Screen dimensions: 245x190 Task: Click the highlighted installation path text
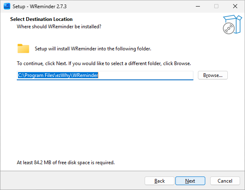click(58, 75)
